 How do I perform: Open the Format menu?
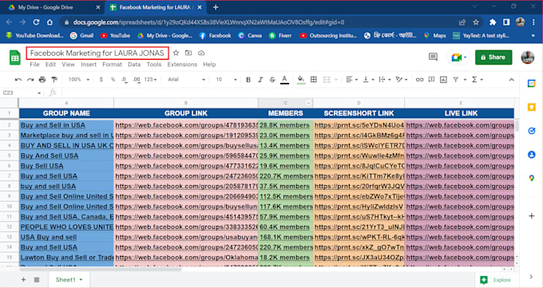pos(113,65)
